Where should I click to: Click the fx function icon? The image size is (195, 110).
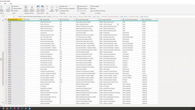coord(14,16)
